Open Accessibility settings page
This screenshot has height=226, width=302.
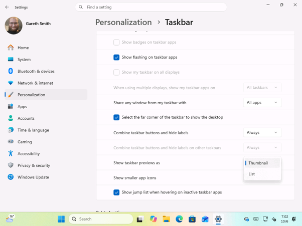pos(46,153)
